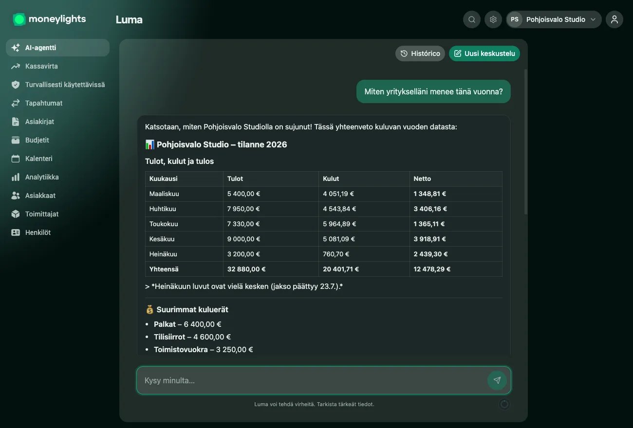The width and height of the screenshot is (633, 428).
Task: Open the search magnifier icon
Action: (472, 19)
